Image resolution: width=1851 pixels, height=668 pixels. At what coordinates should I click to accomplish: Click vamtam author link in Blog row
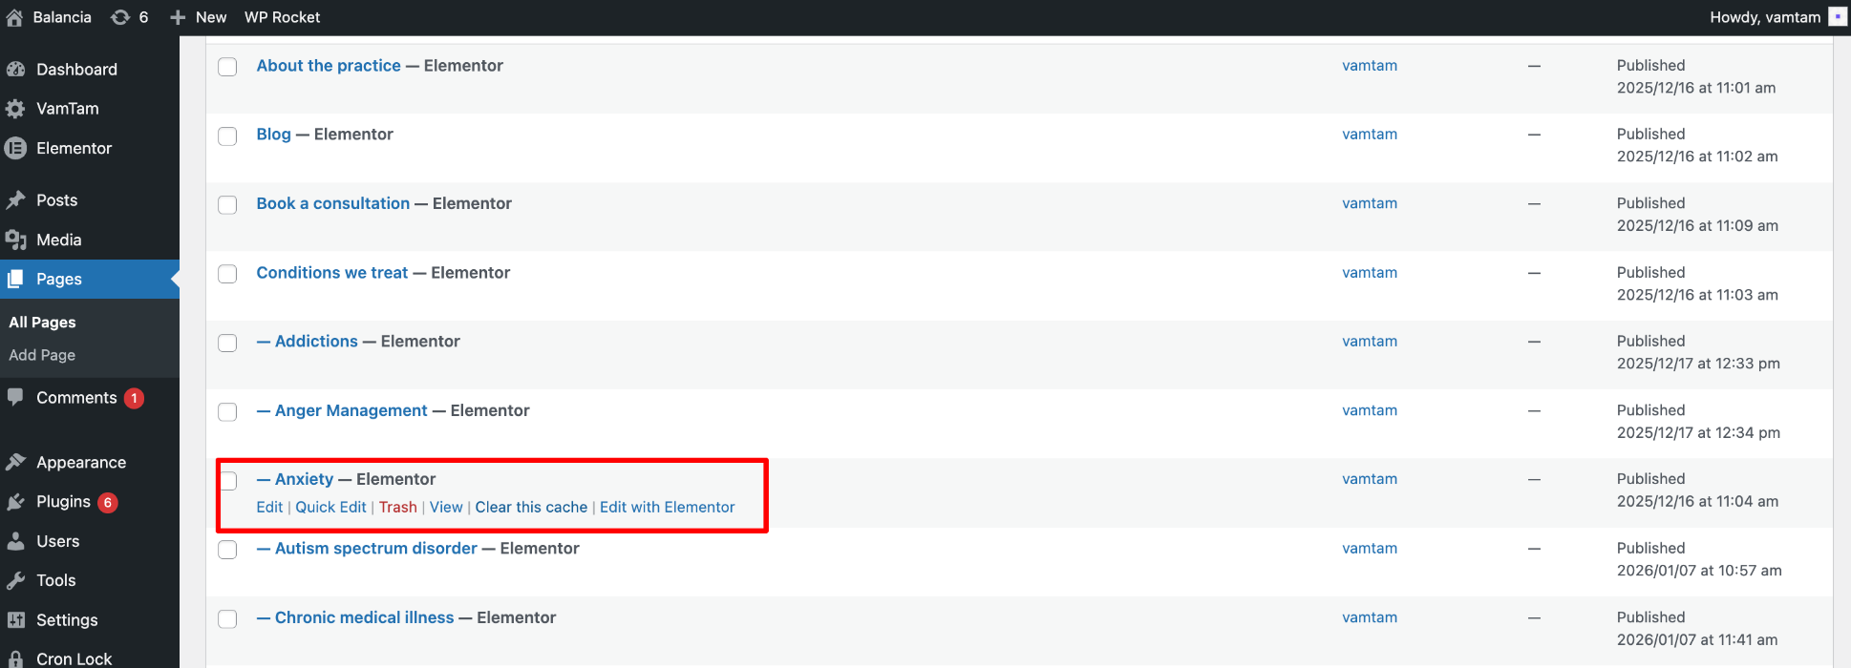(x=1370, y=135)
